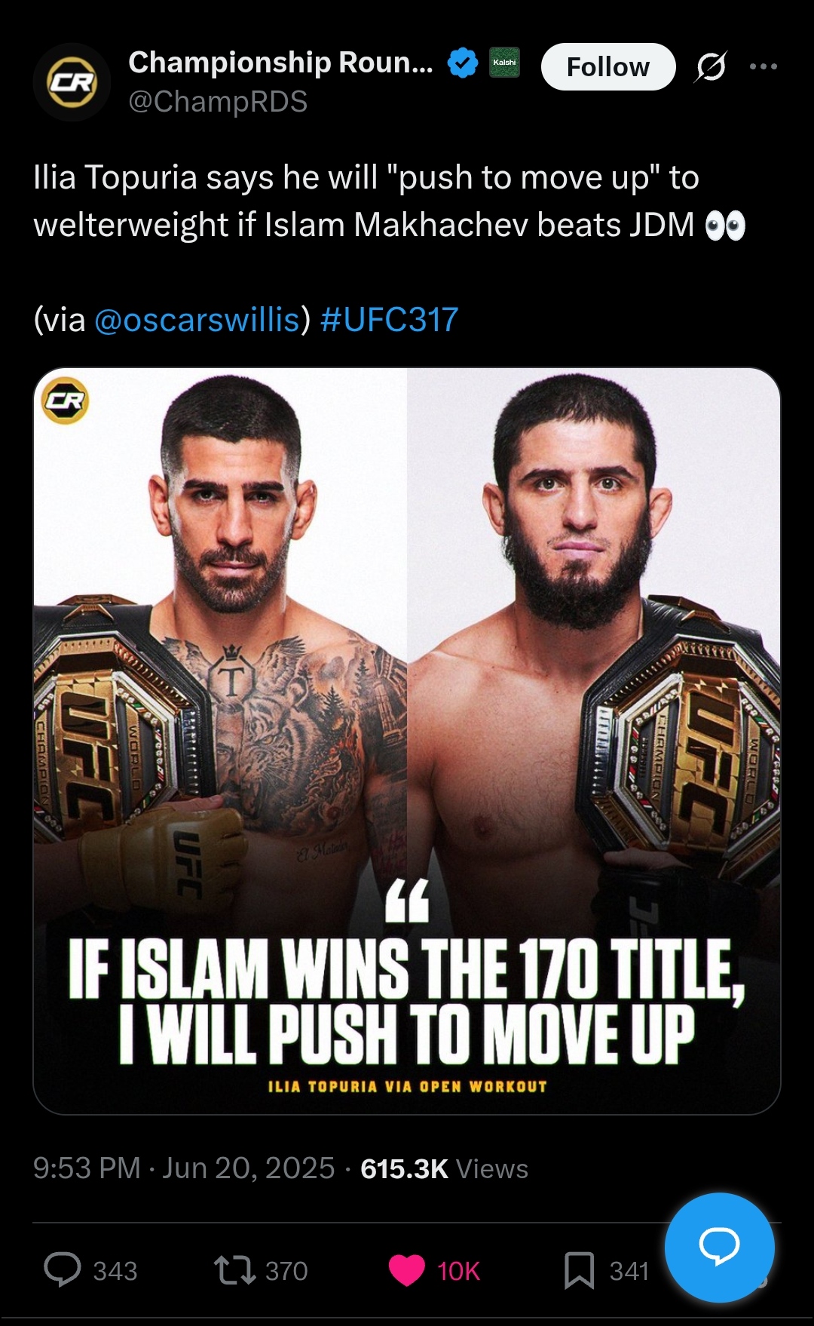The image size is (814, 1326).
Task: Tap the retweet icon
Action: pyautogui.click(x=234, y=1270)
